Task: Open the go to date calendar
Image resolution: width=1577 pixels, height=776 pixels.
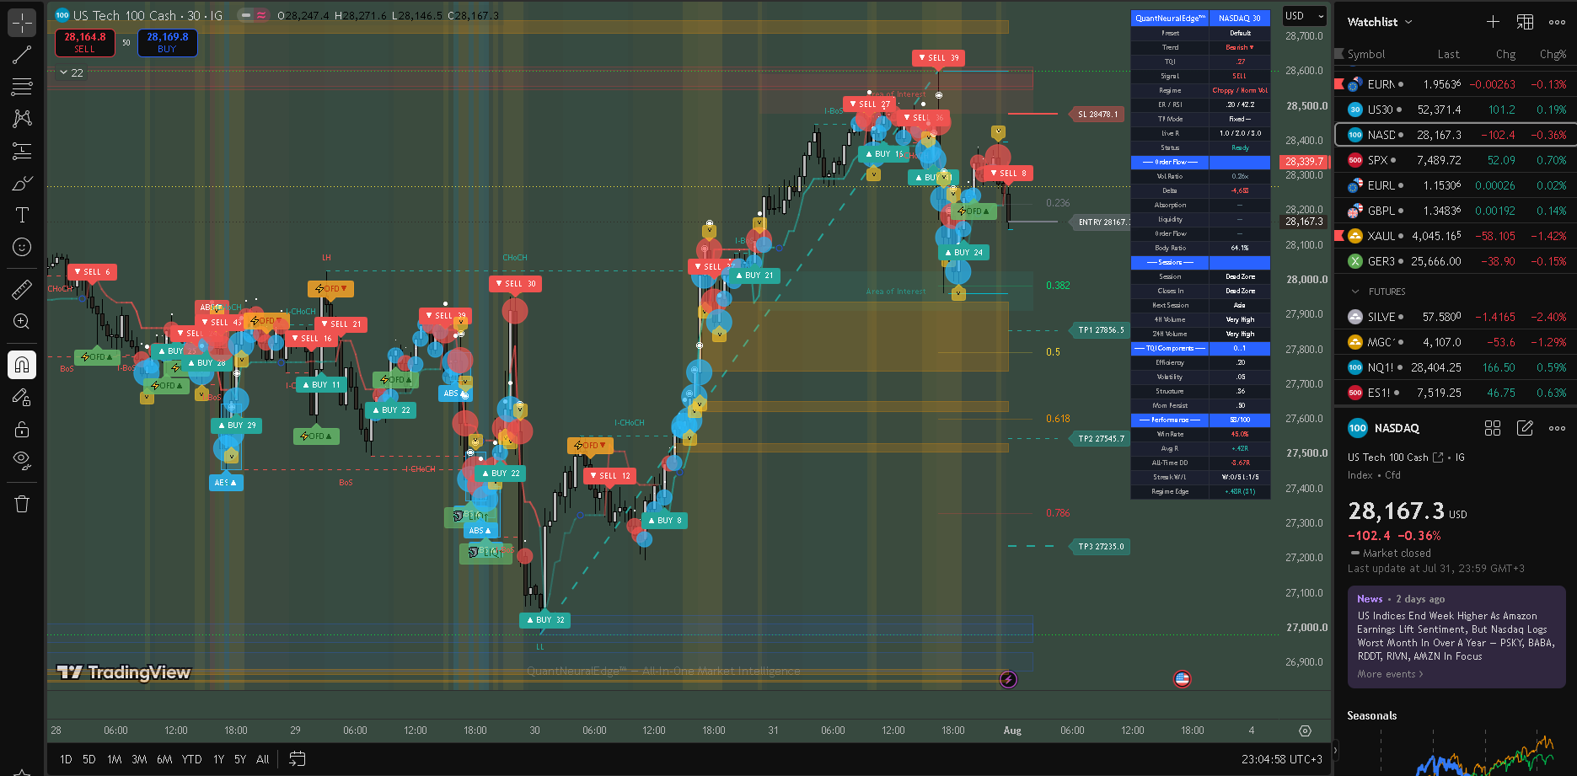Action: click(297, 758)
